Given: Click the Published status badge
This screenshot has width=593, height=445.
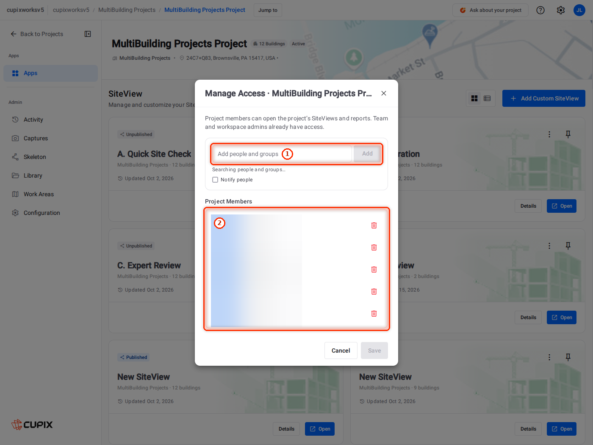Looking at the screenshot, I should (133, 357).
